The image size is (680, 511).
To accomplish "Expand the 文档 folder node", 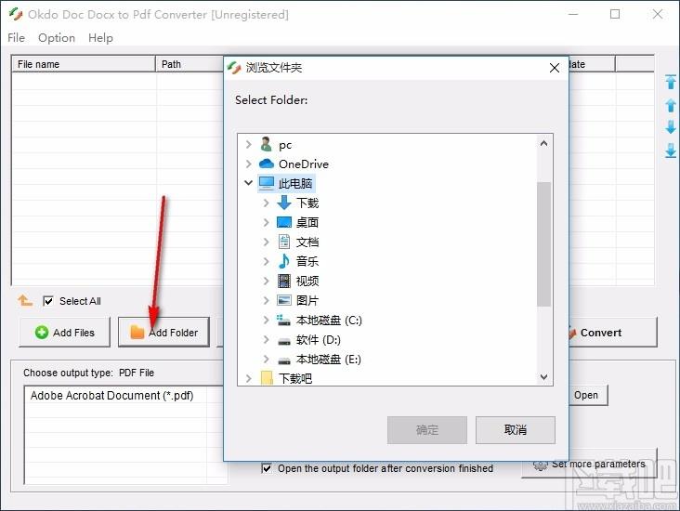I will pyautogui.click(x=267, y=242).
